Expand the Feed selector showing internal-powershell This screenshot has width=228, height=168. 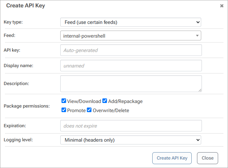click(131, 35)
